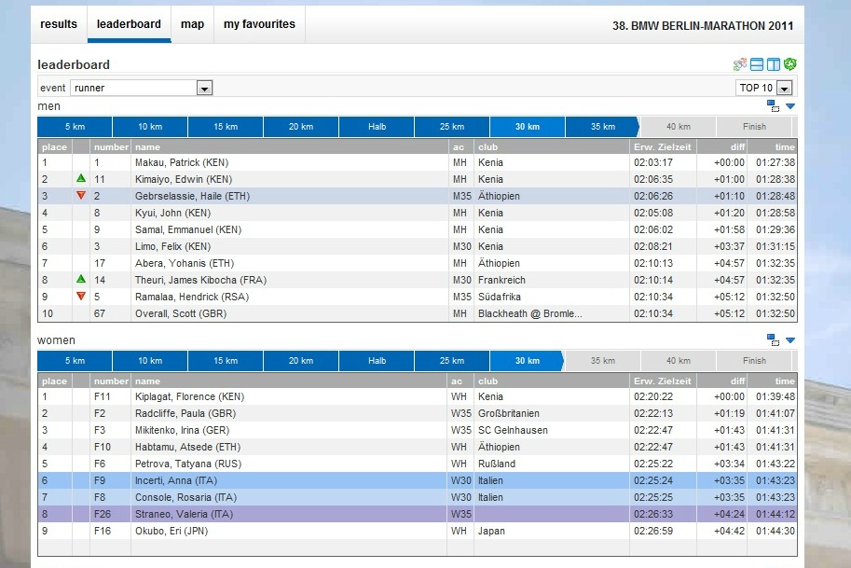Click the green refresh icon
Image resolution: width=851 pixels, height=568 pixels.
click(x=790, y=64)
